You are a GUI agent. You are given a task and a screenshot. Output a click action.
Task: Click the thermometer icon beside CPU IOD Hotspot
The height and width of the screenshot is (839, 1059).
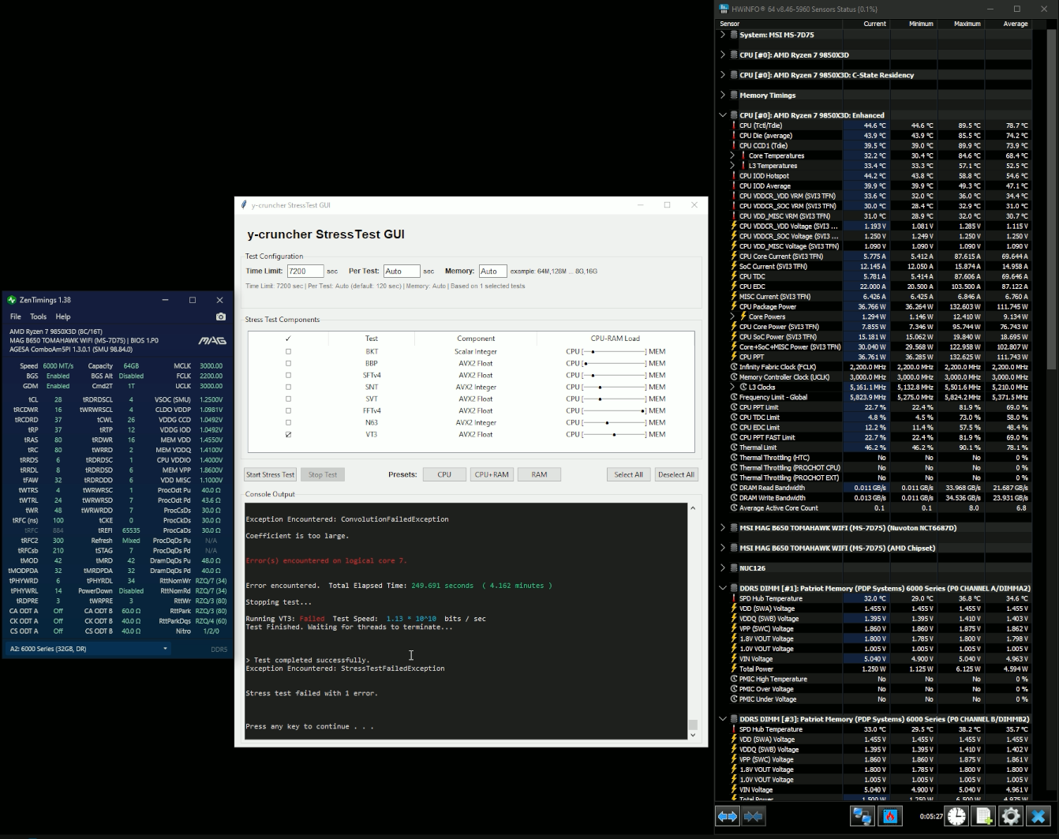[x=734, y=176]
